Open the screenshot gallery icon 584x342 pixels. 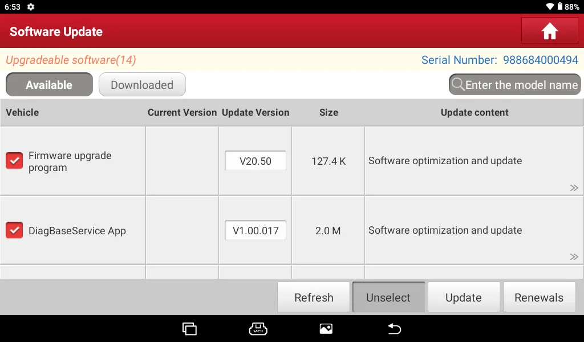pos(326,329)
